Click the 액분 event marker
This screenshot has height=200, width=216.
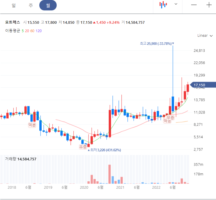click(x=32, y=125)
